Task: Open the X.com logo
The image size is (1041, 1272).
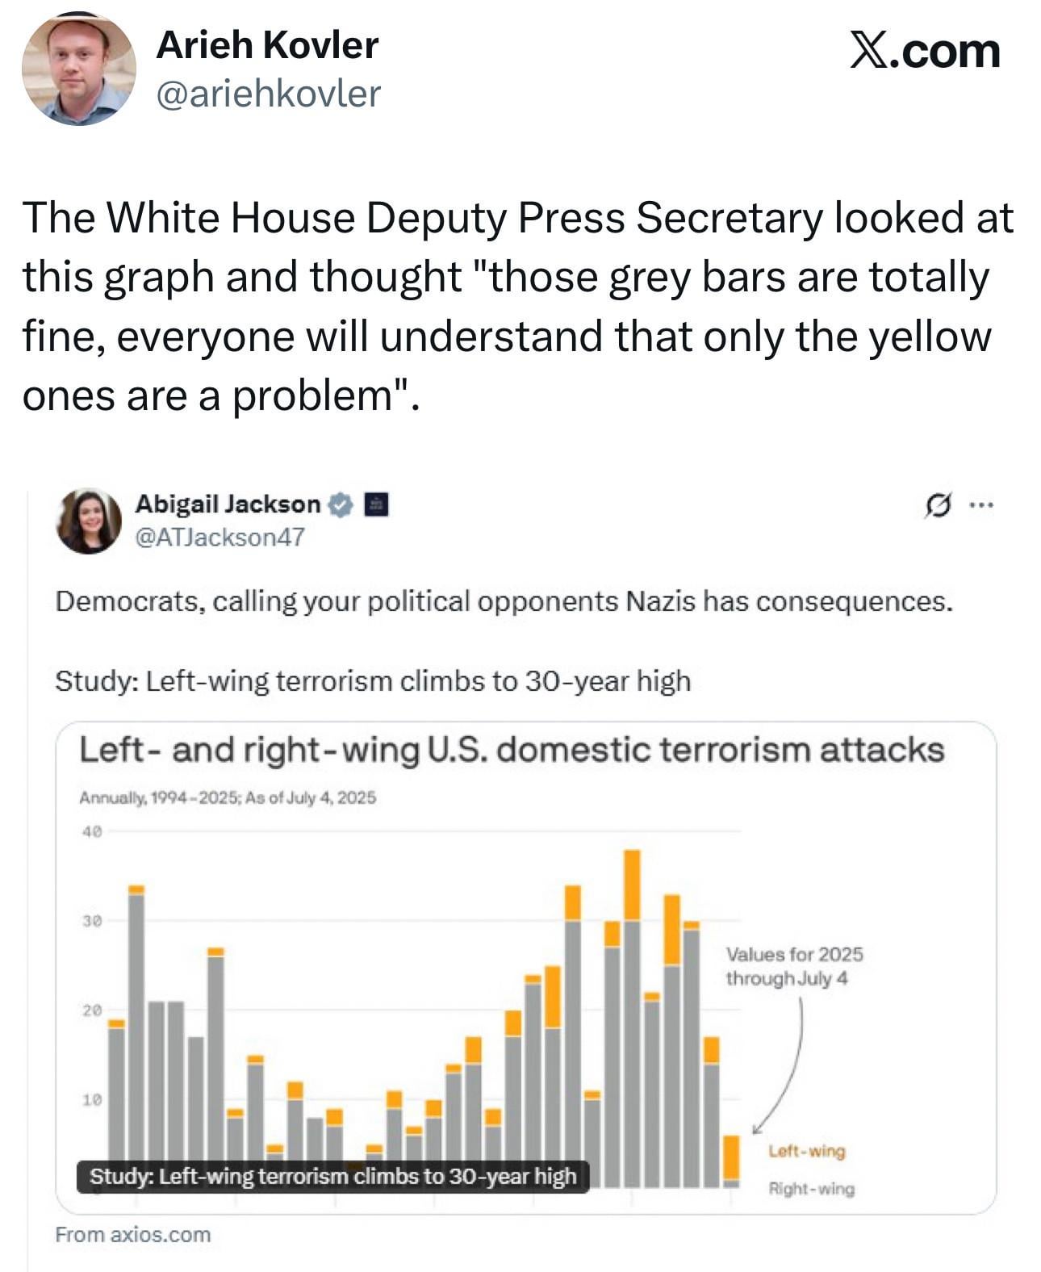Action: click(924, 52)
